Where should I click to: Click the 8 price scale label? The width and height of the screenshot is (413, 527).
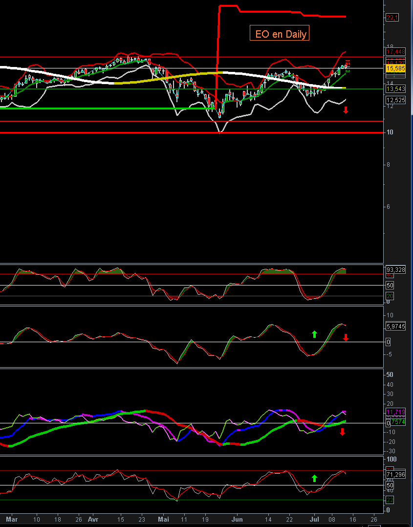(389, 165)
